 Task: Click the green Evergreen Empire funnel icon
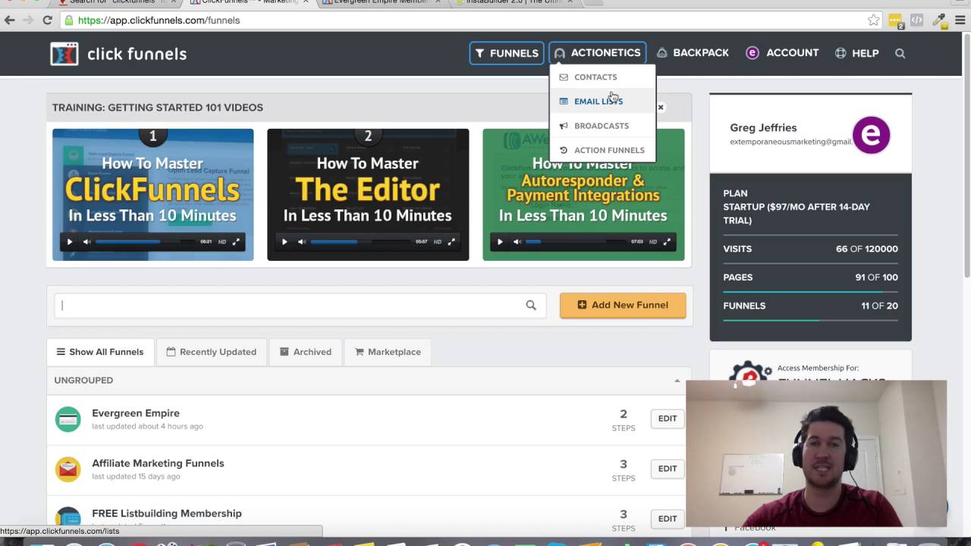(x=68, y=419)
